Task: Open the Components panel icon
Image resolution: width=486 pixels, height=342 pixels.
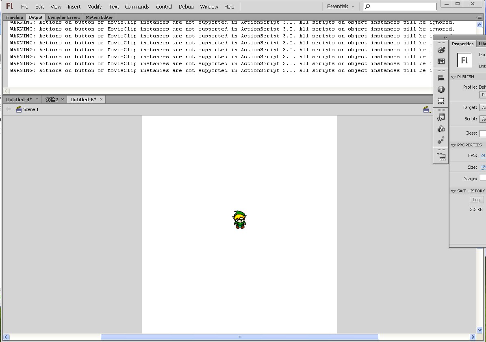Action: coord(441,129)
